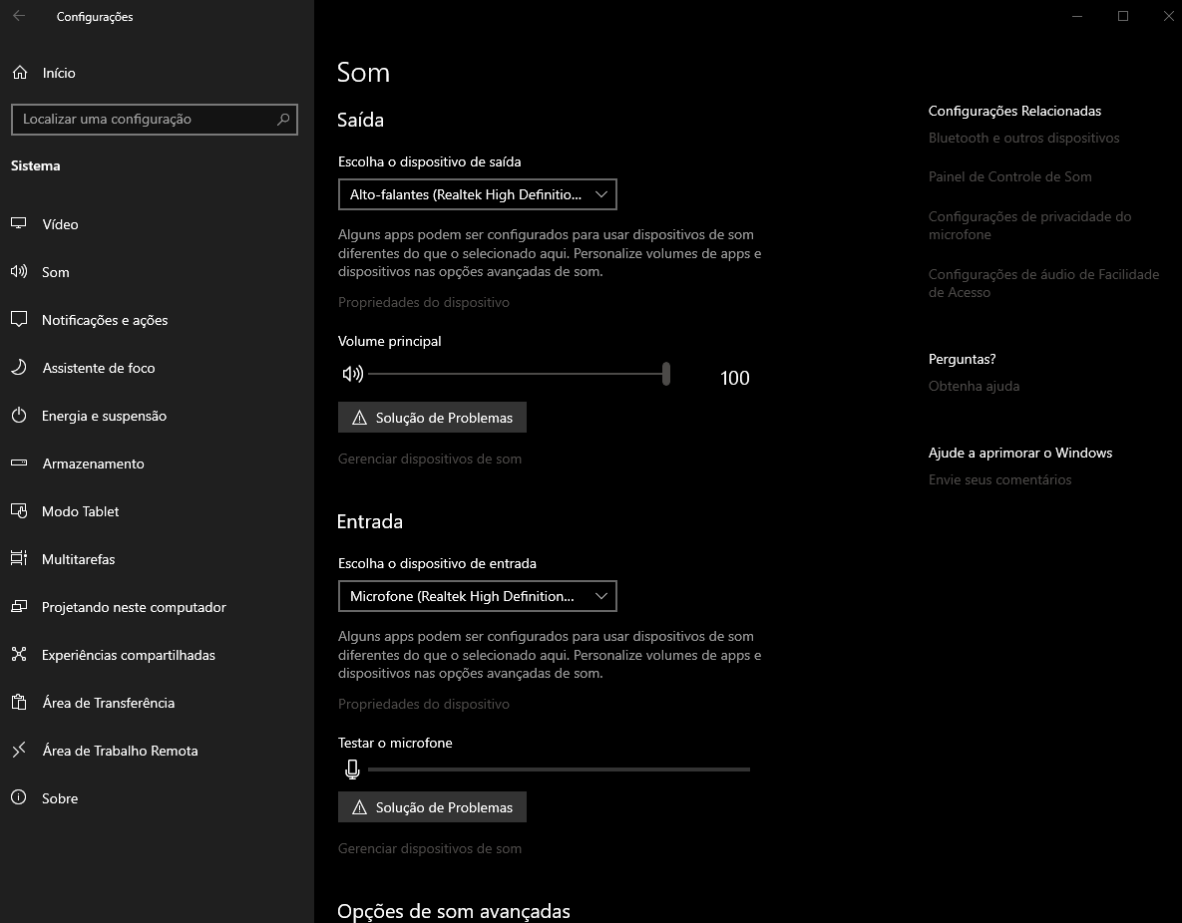Click the Volume principal slider handle
The image size is (1182, 923).
[665, 374]
